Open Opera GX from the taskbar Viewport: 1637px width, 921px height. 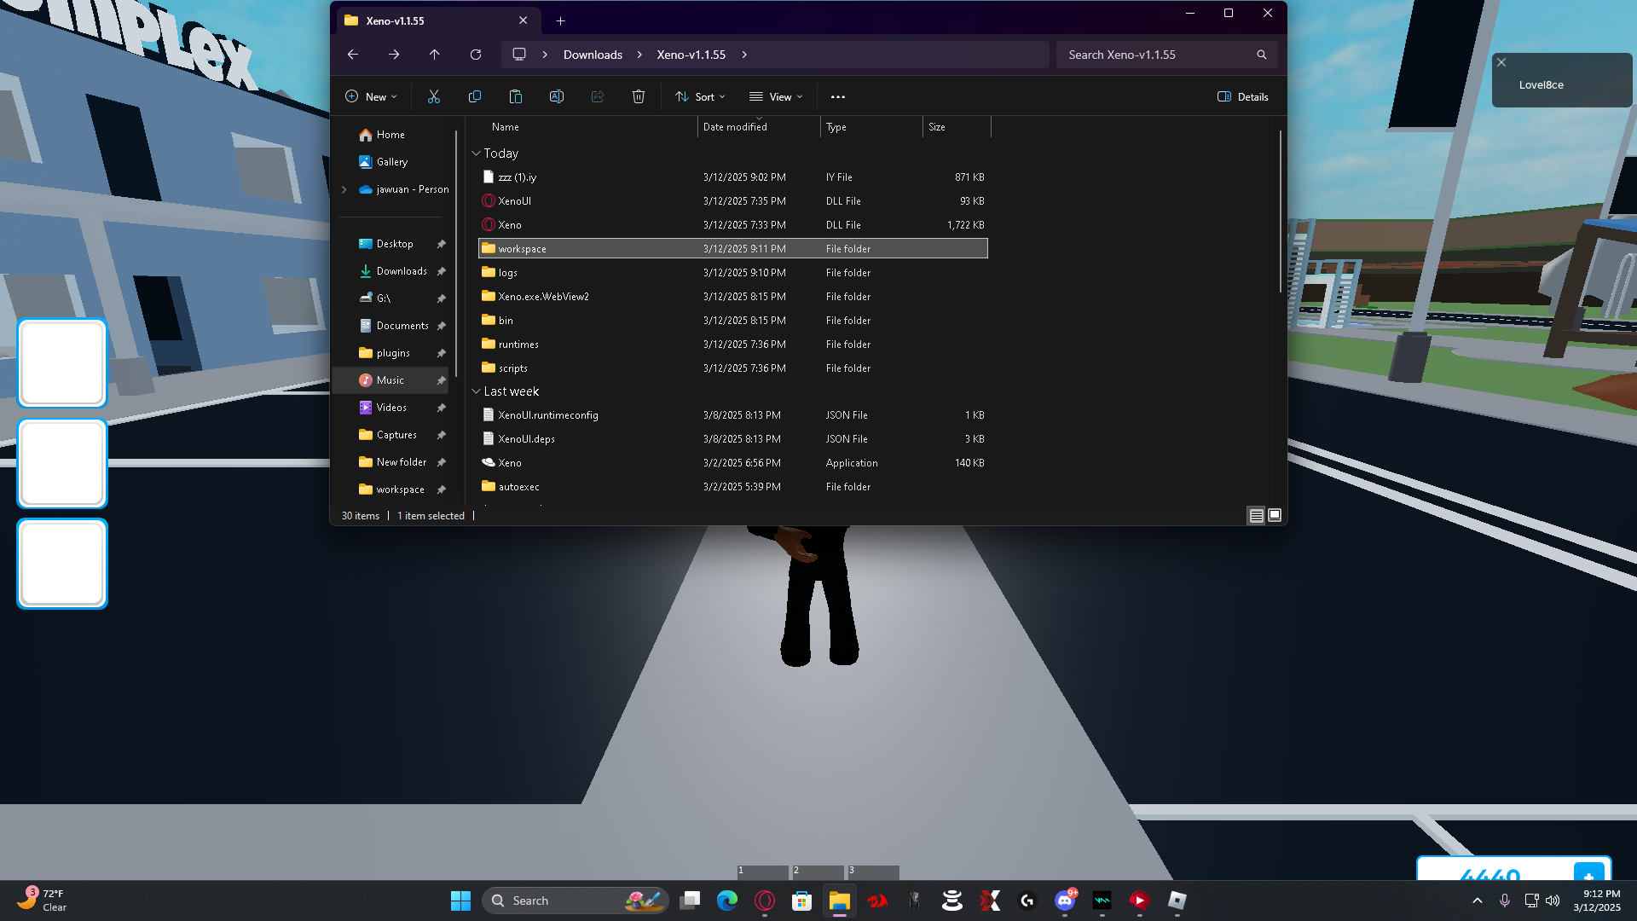[x=764, y=901]
